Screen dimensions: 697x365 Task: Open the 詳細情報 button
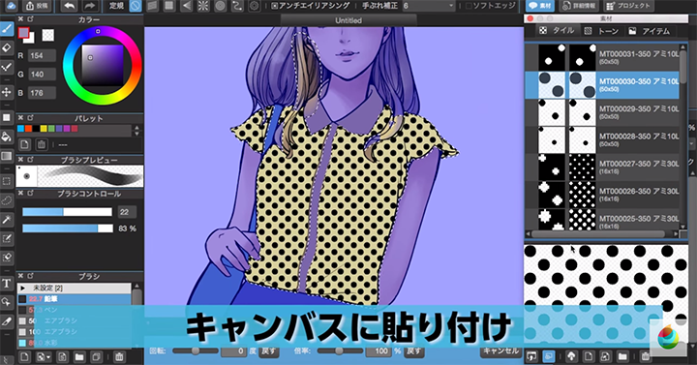579,6
